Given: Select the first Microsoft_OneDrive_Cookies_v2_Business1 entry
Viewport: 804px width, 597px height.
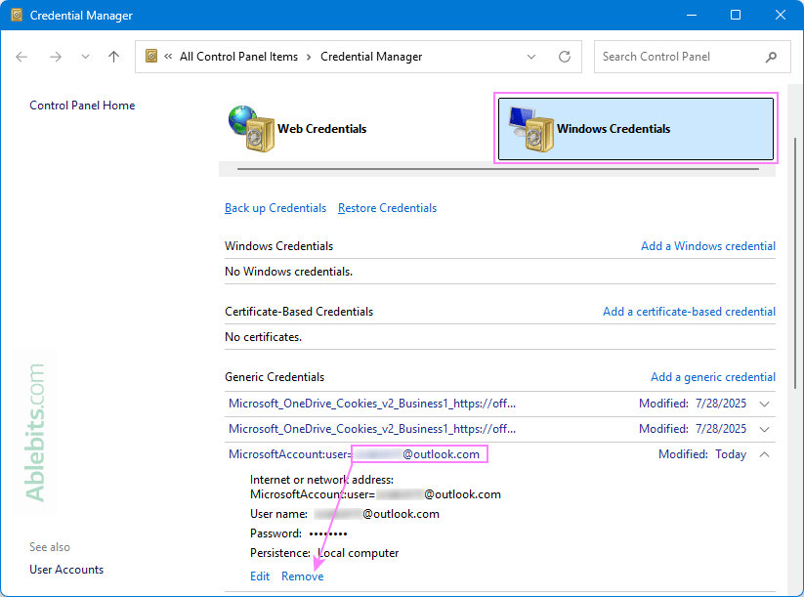Looking at the screenshot, I should (x=372, y=404).
